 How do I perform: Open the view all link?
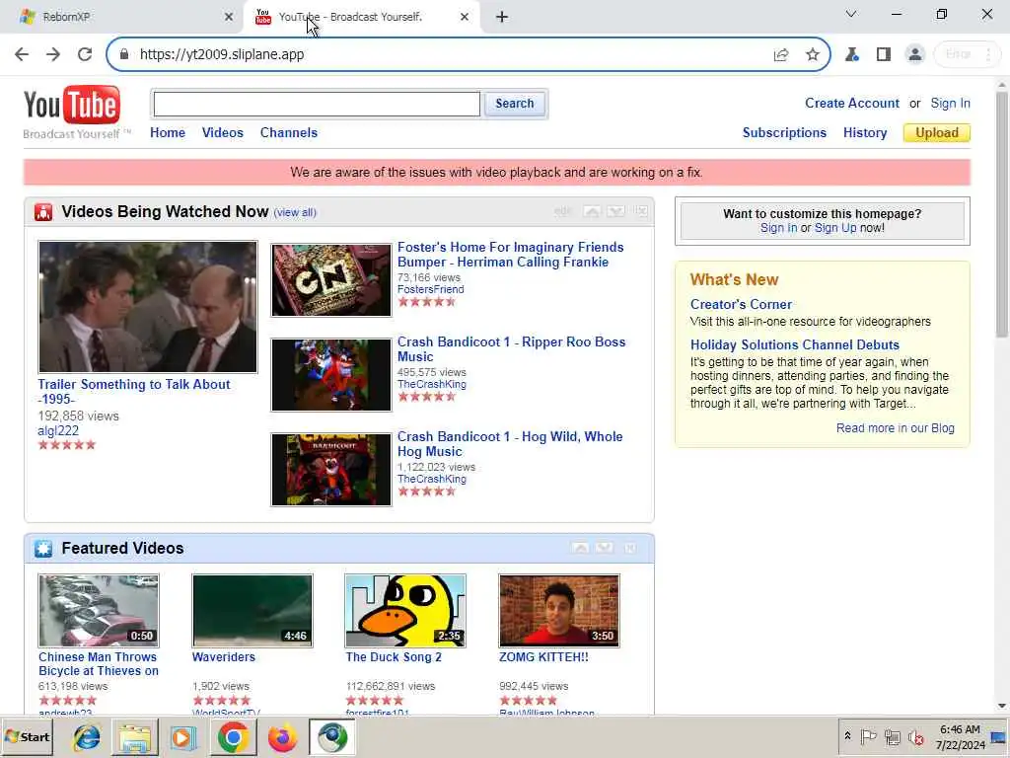click(x=295, y=213)
